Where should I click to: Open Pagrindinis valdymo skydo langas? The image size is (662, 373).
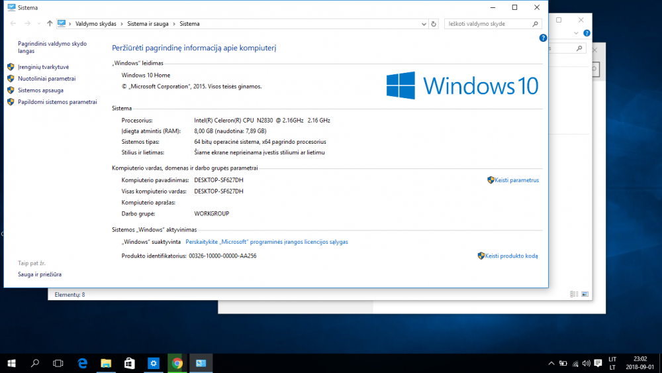52,47
